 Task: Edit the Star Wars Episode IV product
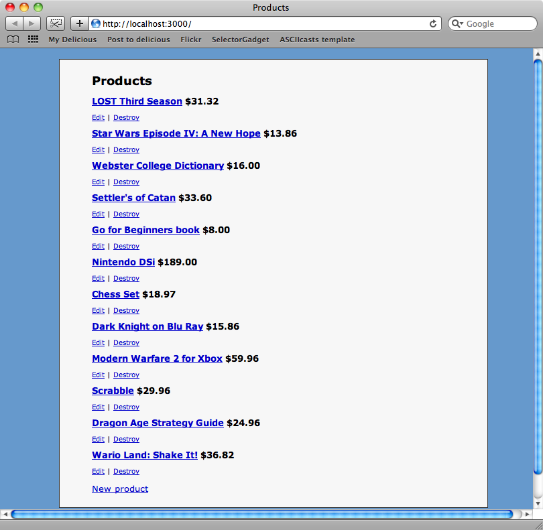[x=98, y=149]
